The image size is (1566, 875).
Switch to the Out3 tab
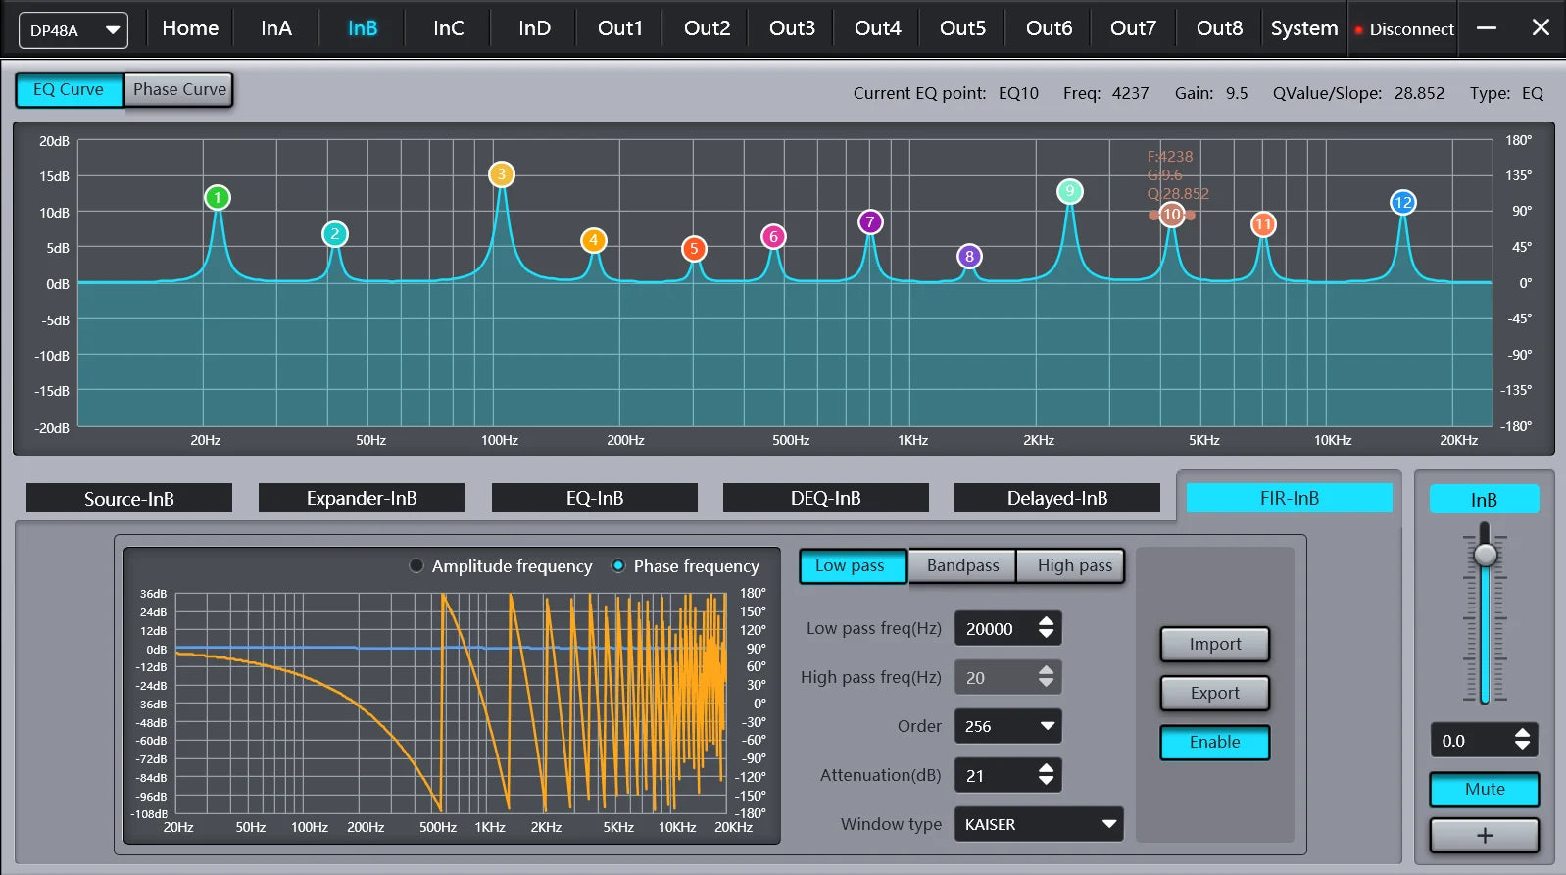pyautogui.click(x=792, y=28)
